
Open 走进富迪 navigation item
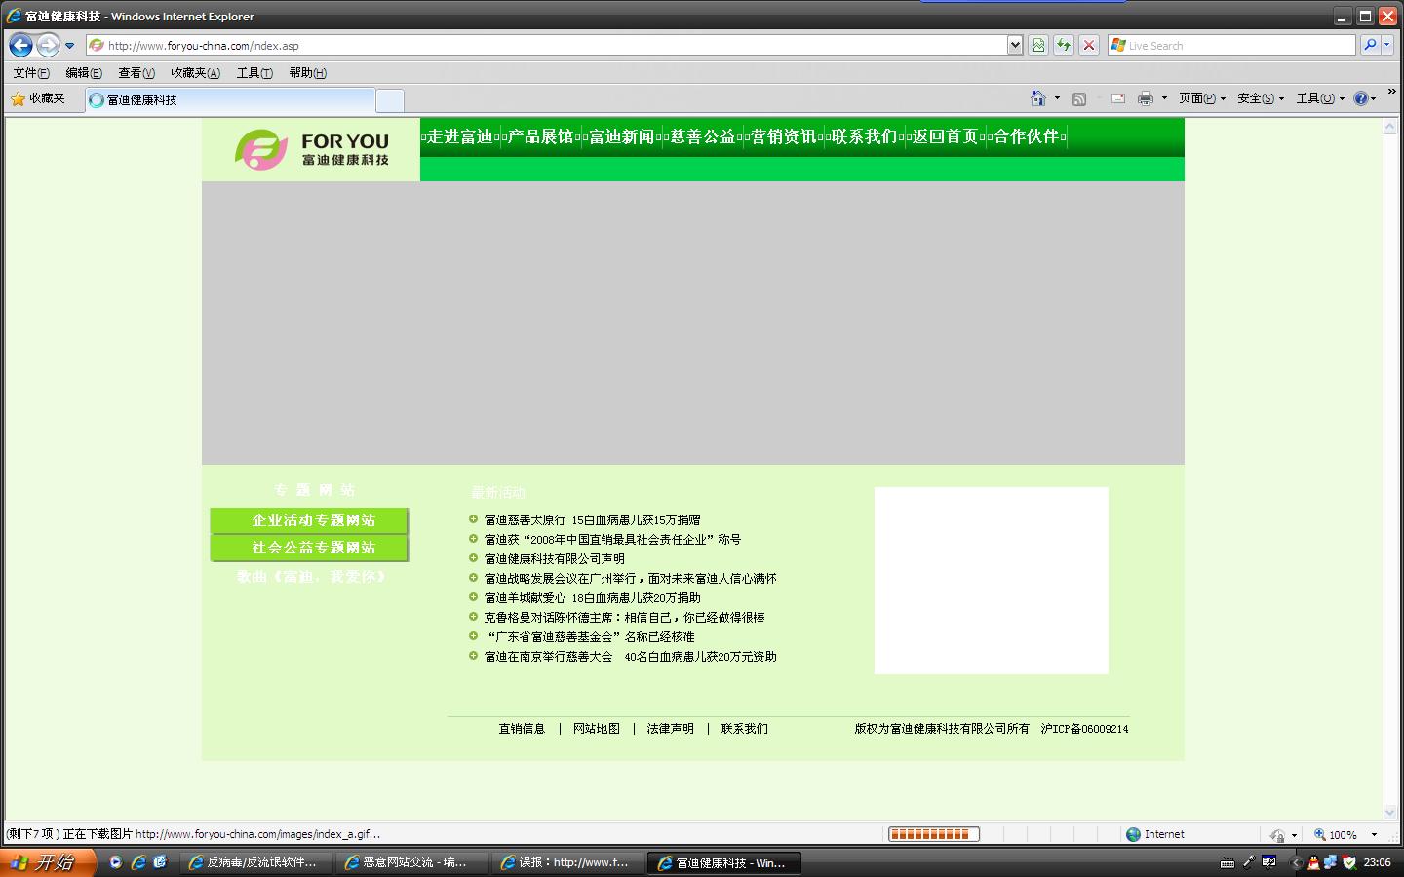tap(460, 136)
